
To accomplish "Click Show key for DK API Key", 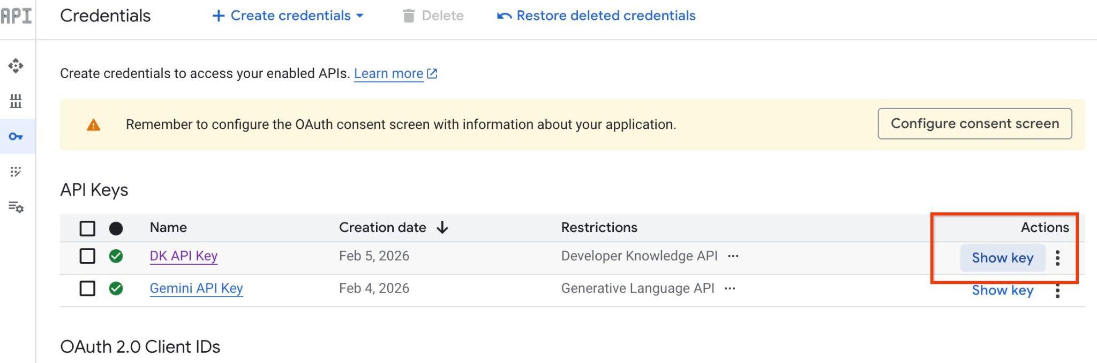I will 1002,258.
